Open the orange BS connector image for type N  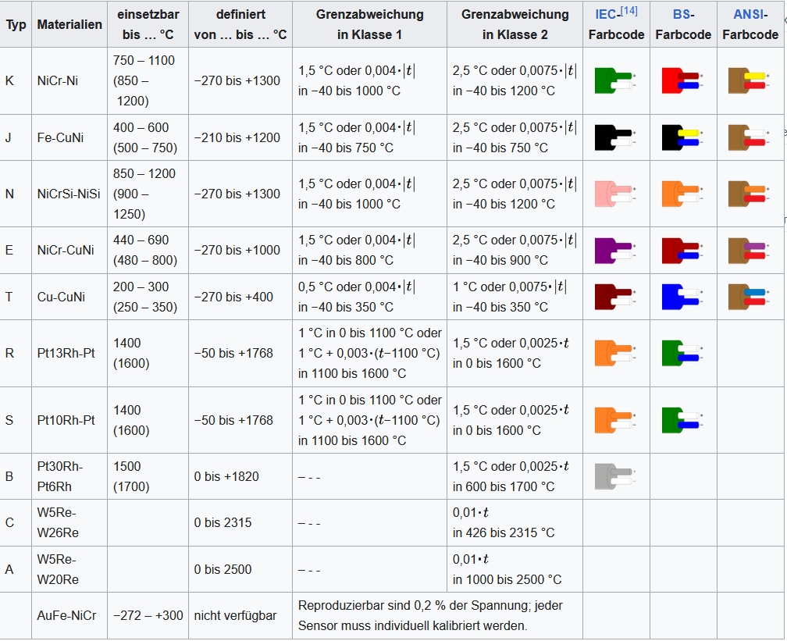coord(682,194)
